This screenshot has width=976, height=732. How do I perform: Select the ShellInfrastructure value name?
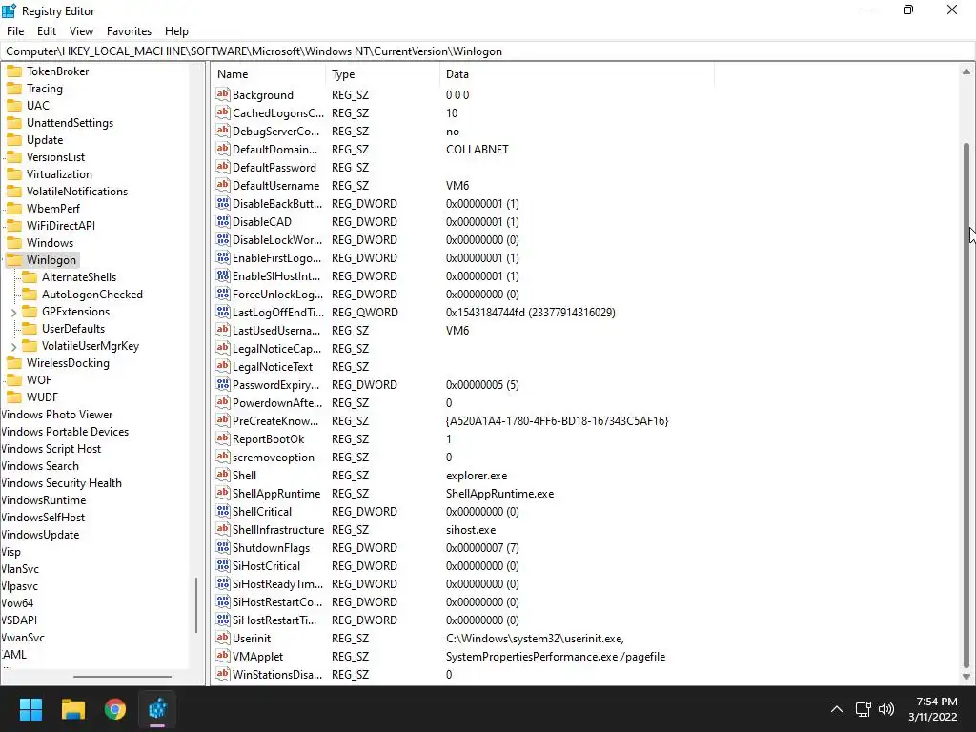tap(278, 530)
